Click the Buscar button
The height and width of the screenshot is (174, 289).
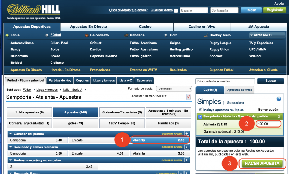pos(270,81)
